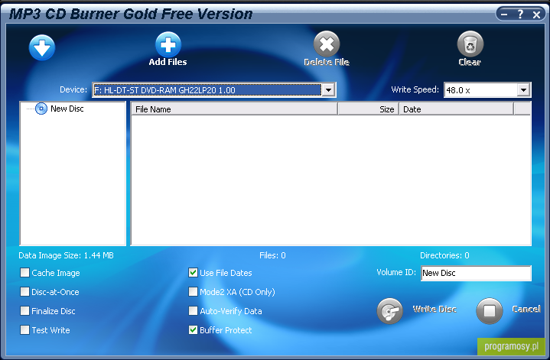Viewport: 550px width, 360px height.
Task: Click the Clear trash bin icon
Action: coord(470,44)
